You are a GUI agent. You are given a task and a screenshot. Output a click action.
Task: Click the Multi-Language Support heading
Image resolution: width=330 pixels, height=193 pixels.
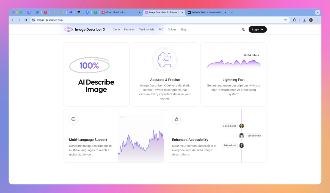coord(88,140)
